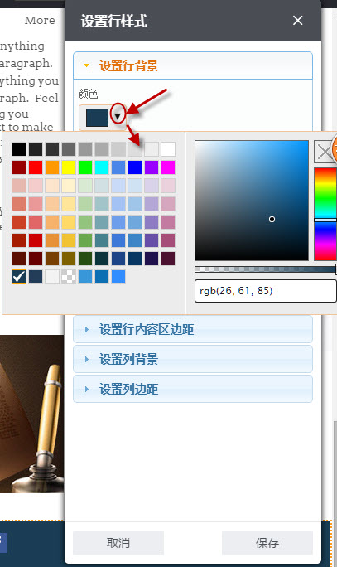
Task: Adjust the alpha transparency slider bar
Action: [x=266, y=269]
